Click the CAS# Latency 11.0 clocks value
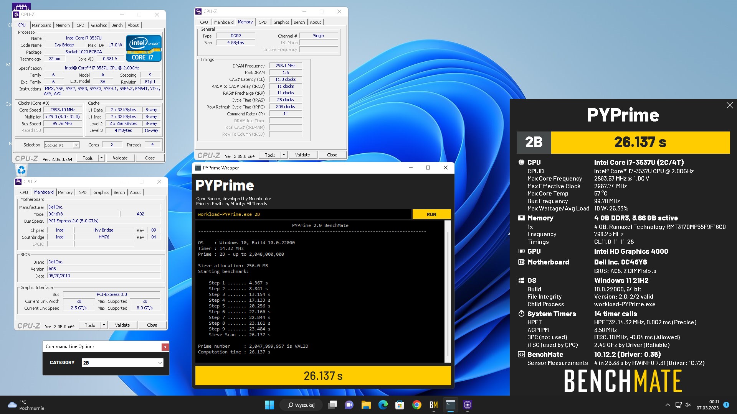The height and width of the screenshot is (414, 737). 286,79
